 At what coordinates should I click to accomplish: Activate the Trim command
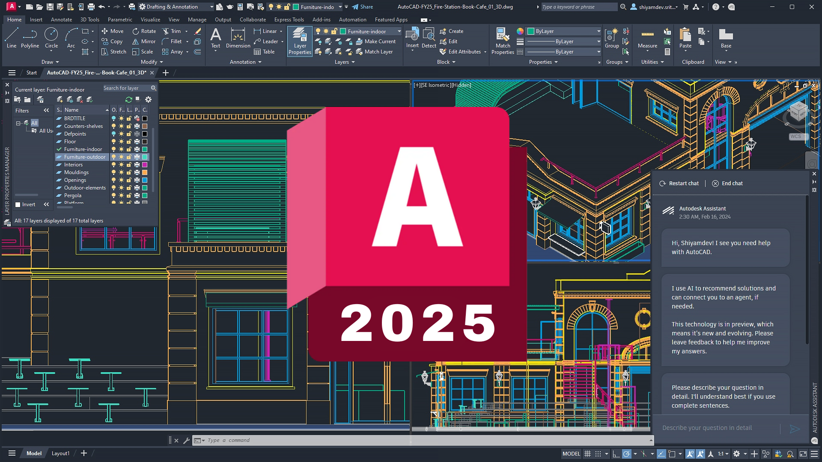[173, 31]
